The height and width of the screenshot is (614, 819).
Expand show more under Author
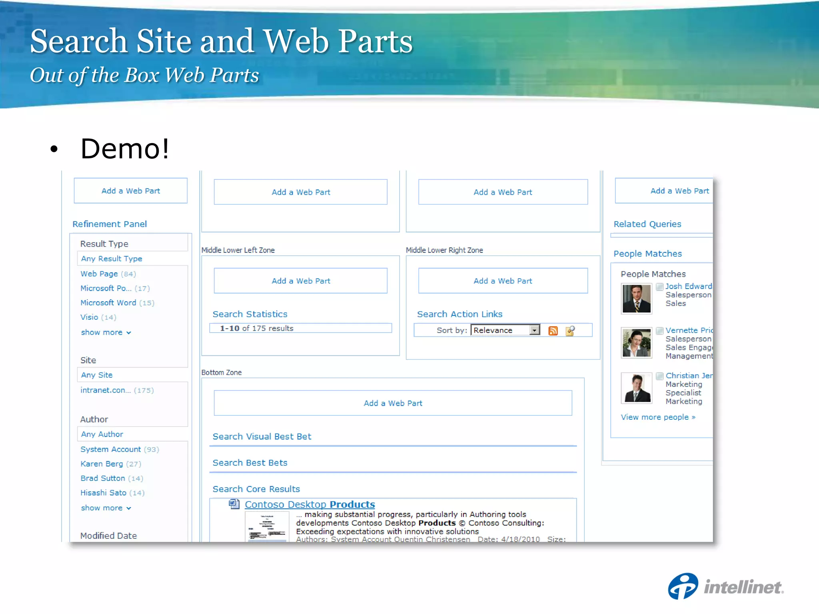[x=106, y=508]
